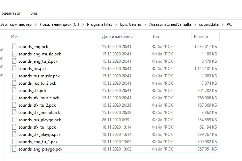
Task: Click file icon of sounds_sfx_playgo.pck
Action: click(14, 134)
